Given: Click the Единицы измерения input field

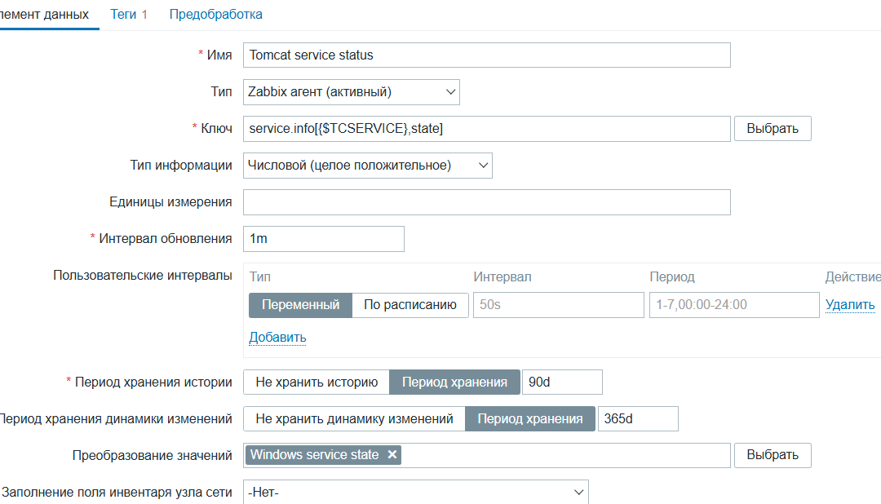Looking at the screenshot, I should 486,202.
